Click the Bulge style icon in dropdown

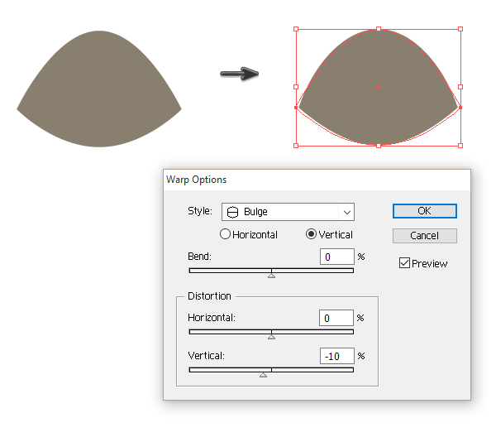click(233, 212)
